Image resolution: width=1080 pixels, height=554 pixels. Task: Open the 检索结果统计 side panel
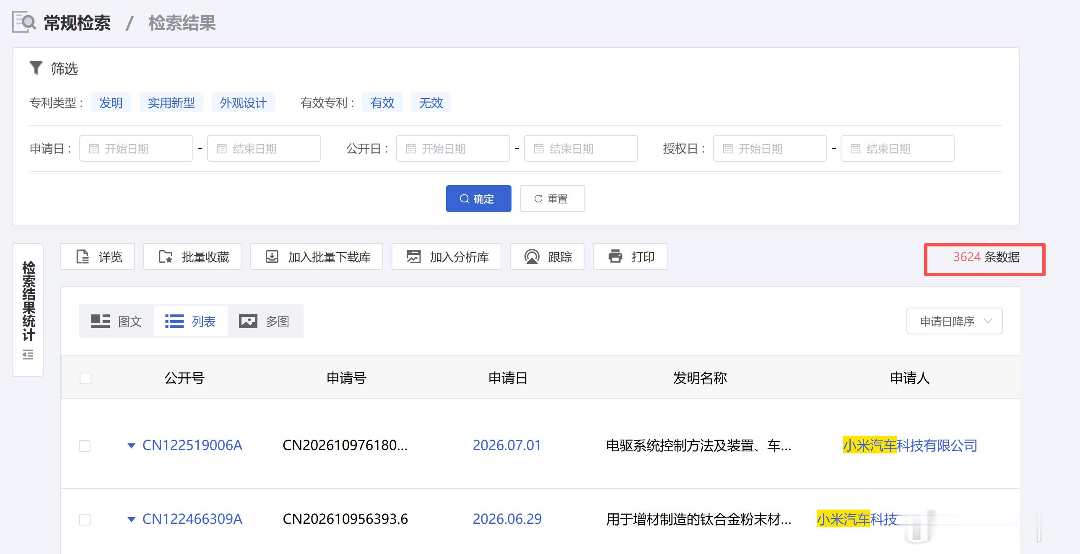(28, 310)
